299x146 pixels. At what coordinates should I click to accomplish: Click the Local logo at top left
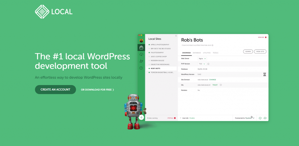click(x=54, y=12)
